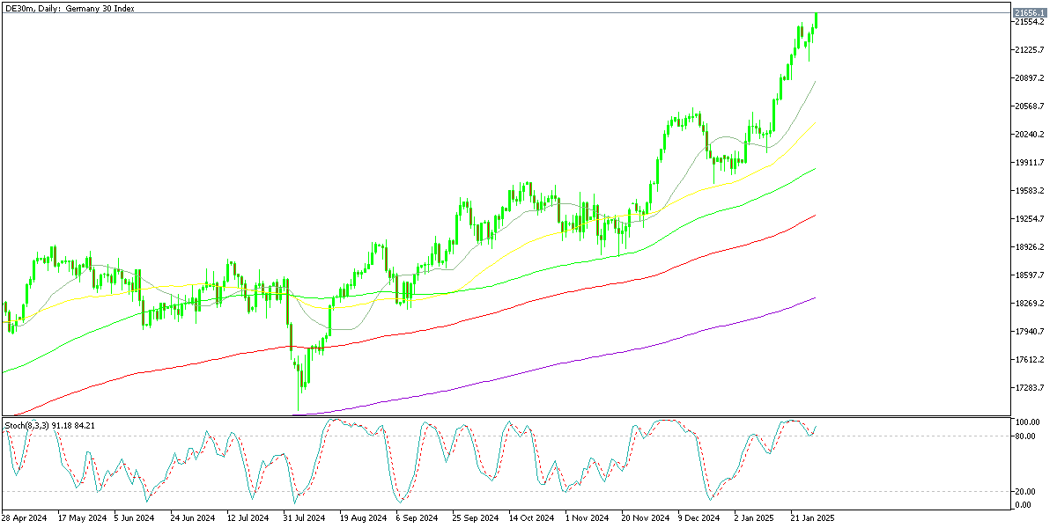Viewport: 1057px width, 528px height.
Task: Click the 31 Jul 2024 date label
Action: coord(304,518)
